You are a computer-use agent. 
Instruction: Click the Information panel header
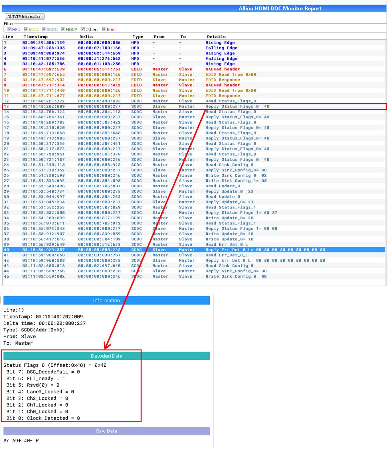point(106,300)
